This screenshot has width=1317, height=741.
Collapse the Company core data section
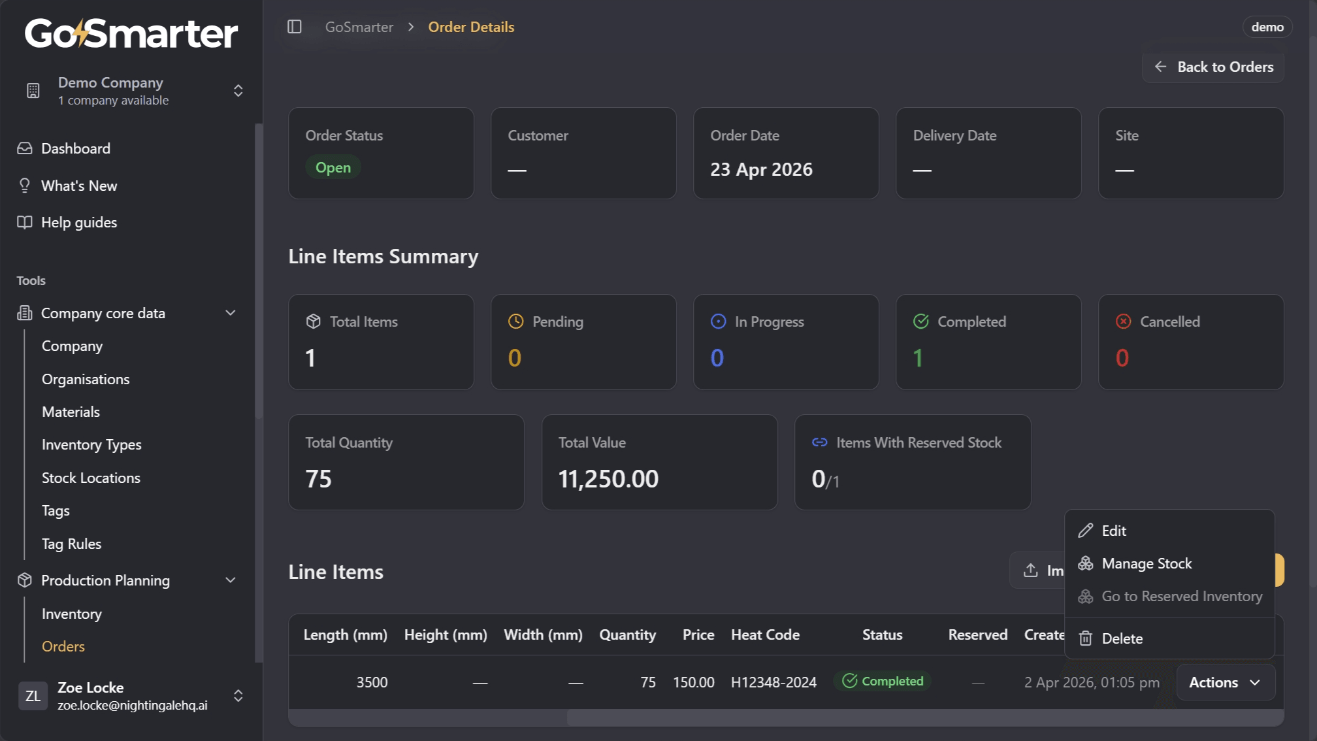tap(231, 313)
